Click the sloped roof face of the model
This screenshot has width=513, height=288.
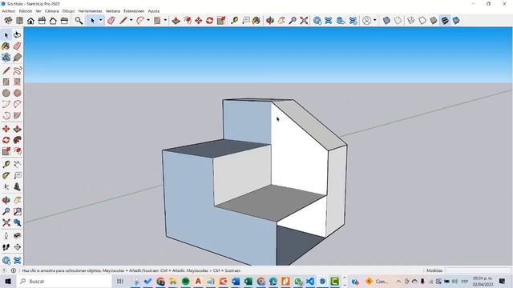click(x=309, y=125)
